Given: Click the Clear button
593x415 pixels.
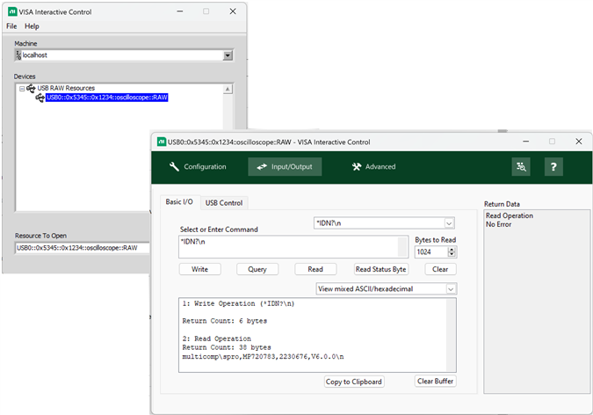Looking at the screenshot, I should [440, 269].
